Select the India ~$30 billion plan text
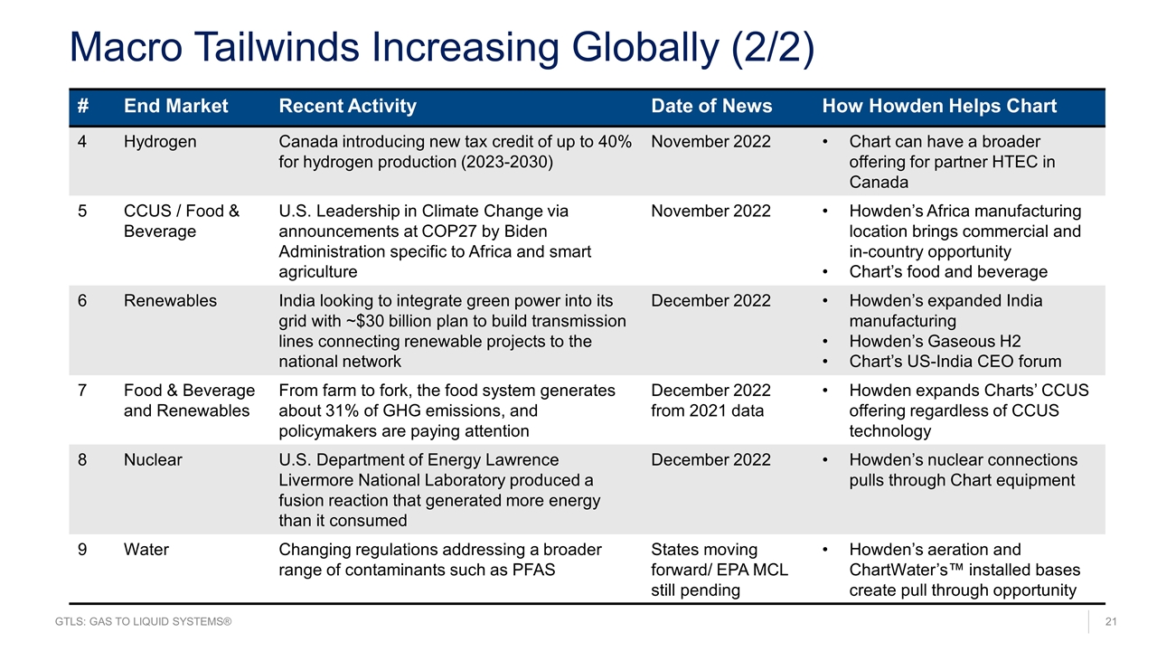1157x651 pixels. (x=453, y=331)
